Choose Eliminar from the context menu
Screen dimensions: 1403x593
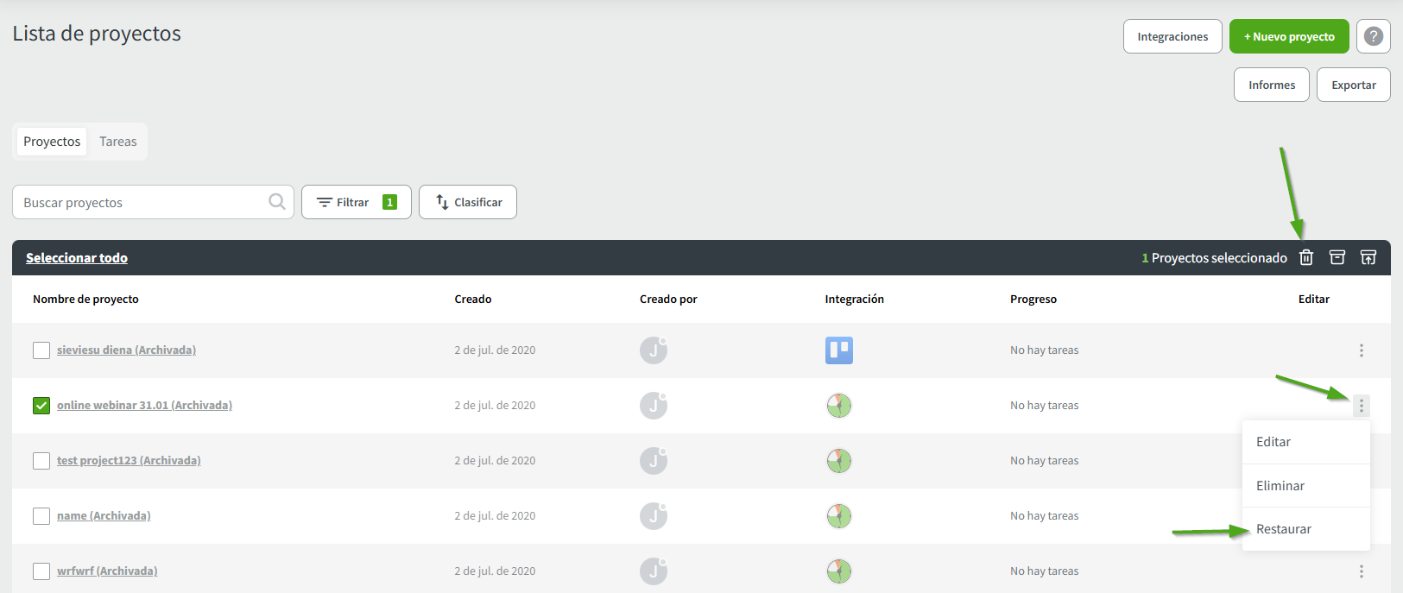click(1280, 486)
